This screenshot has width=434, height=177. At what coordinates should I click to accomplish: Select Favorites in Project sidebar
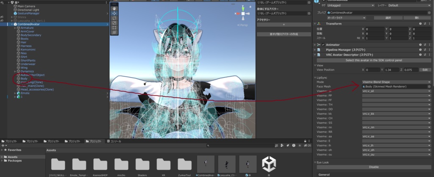[14, 150]
